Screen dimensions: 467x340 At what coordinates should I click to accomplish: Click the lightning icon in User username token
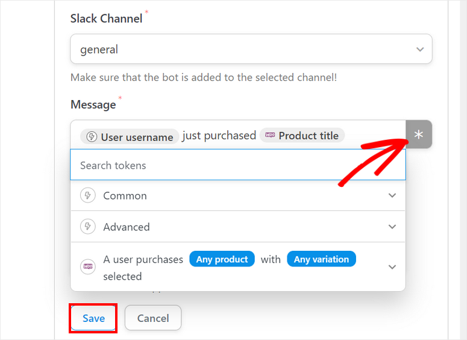point(92,137)
